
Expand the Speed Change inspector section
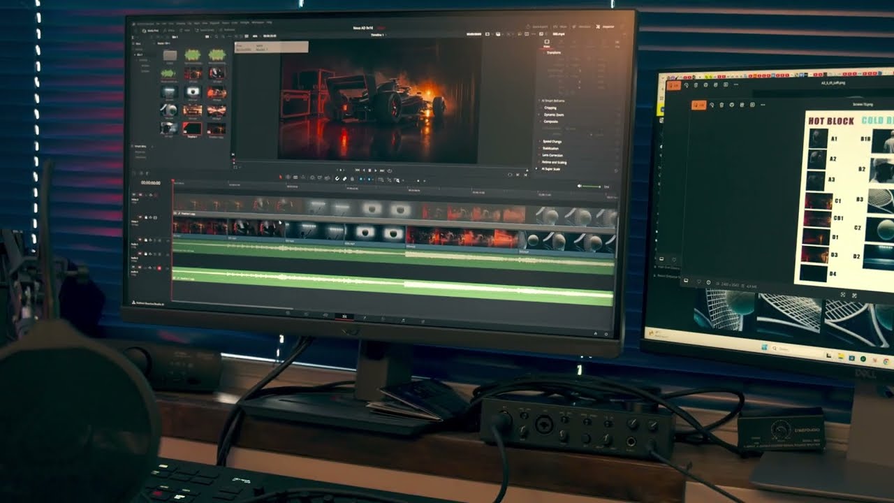pyautogui.click(x=552, y=141)
